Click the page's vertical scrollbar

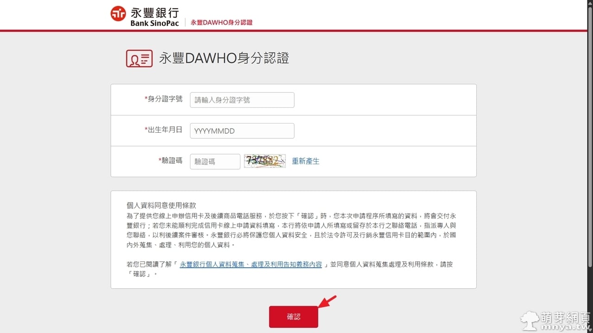pyautogui.click(x=590, y=139)
